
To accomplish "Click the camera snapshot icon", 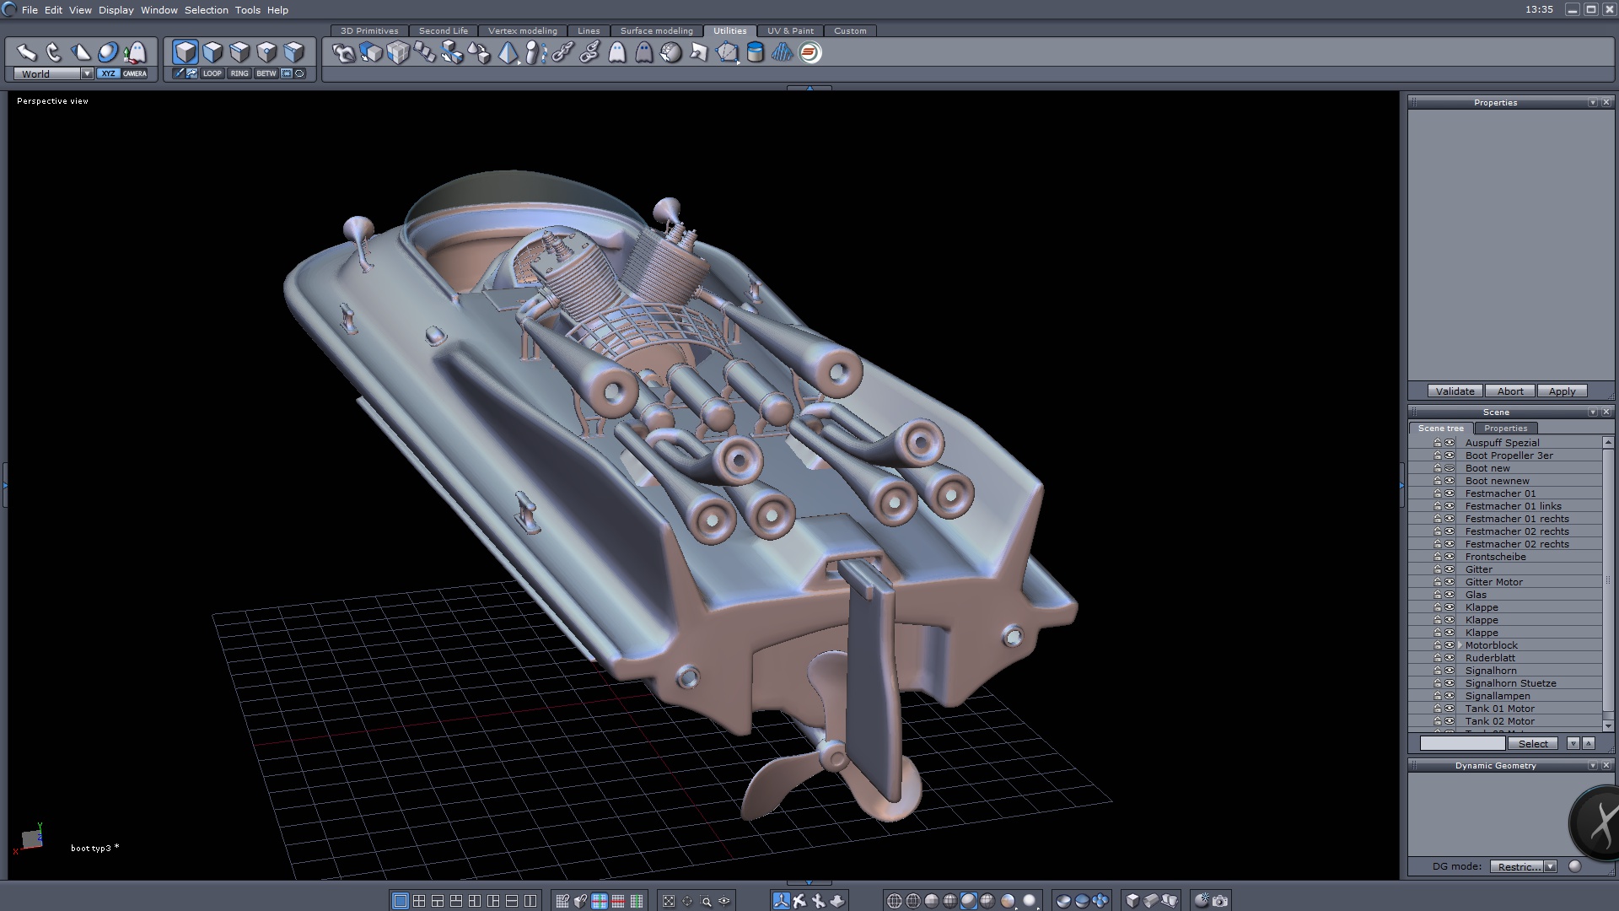I will 1220,901.
